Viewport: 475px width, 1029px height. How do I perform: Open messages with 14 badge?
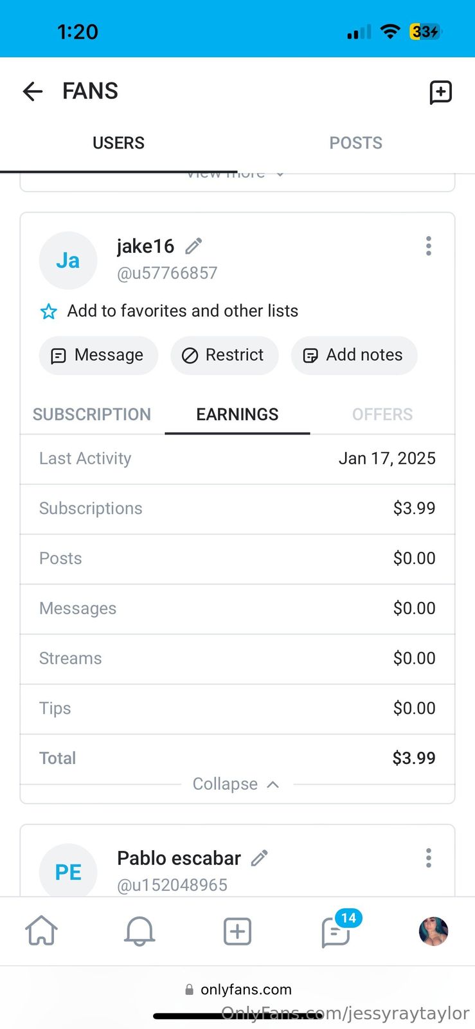[336, 931]
